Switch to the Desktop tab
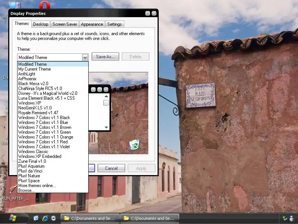This screenshot has width=298, height=224. pyautogui.click(x=41, y=24)
